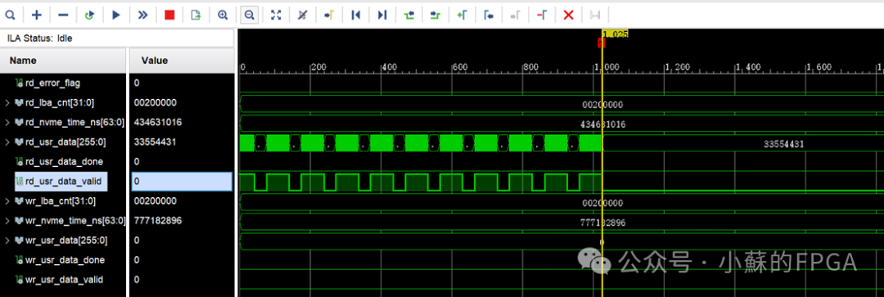Open the search magnifier tool
Screen dimensions: 884x297
click(x=10, y=16)
